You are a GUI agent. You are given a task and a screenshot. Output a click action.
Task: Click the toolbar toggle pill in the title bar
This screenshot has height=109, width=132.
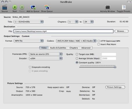click(x=129, y=2)
